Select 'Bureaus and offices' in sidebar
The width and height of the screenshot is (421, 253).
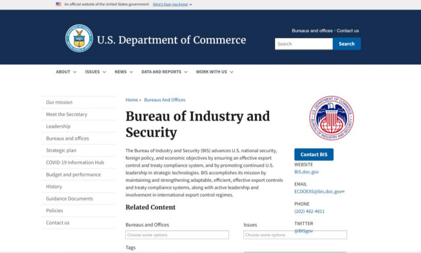pos(78,138)
